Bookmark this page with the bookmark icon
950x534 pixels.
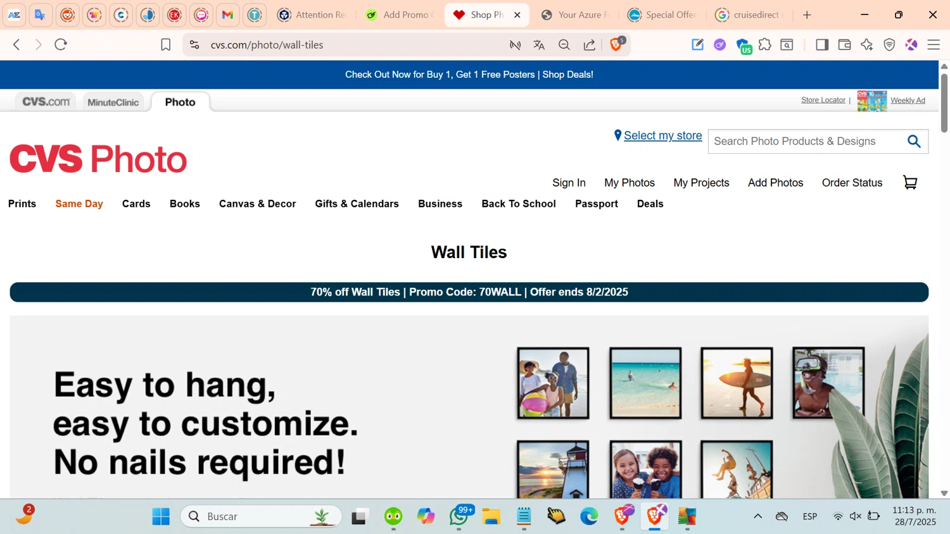point(166,45)
